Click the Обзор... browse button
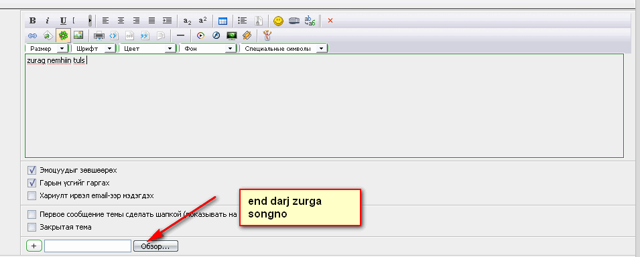Screen dimensions: 640x257 pyautogui.click(x=155, y=246)
